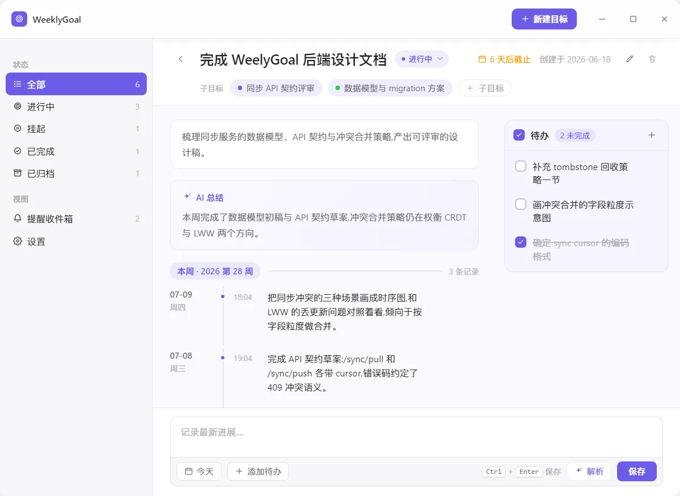Click the target icon of 进行中 sidebar item
This screenshot has width=680, height=496.
pos(18,107)
